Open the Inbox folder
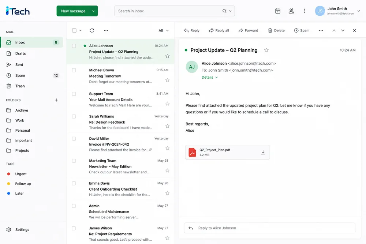 pyautogui.click(x=32, y=42)
